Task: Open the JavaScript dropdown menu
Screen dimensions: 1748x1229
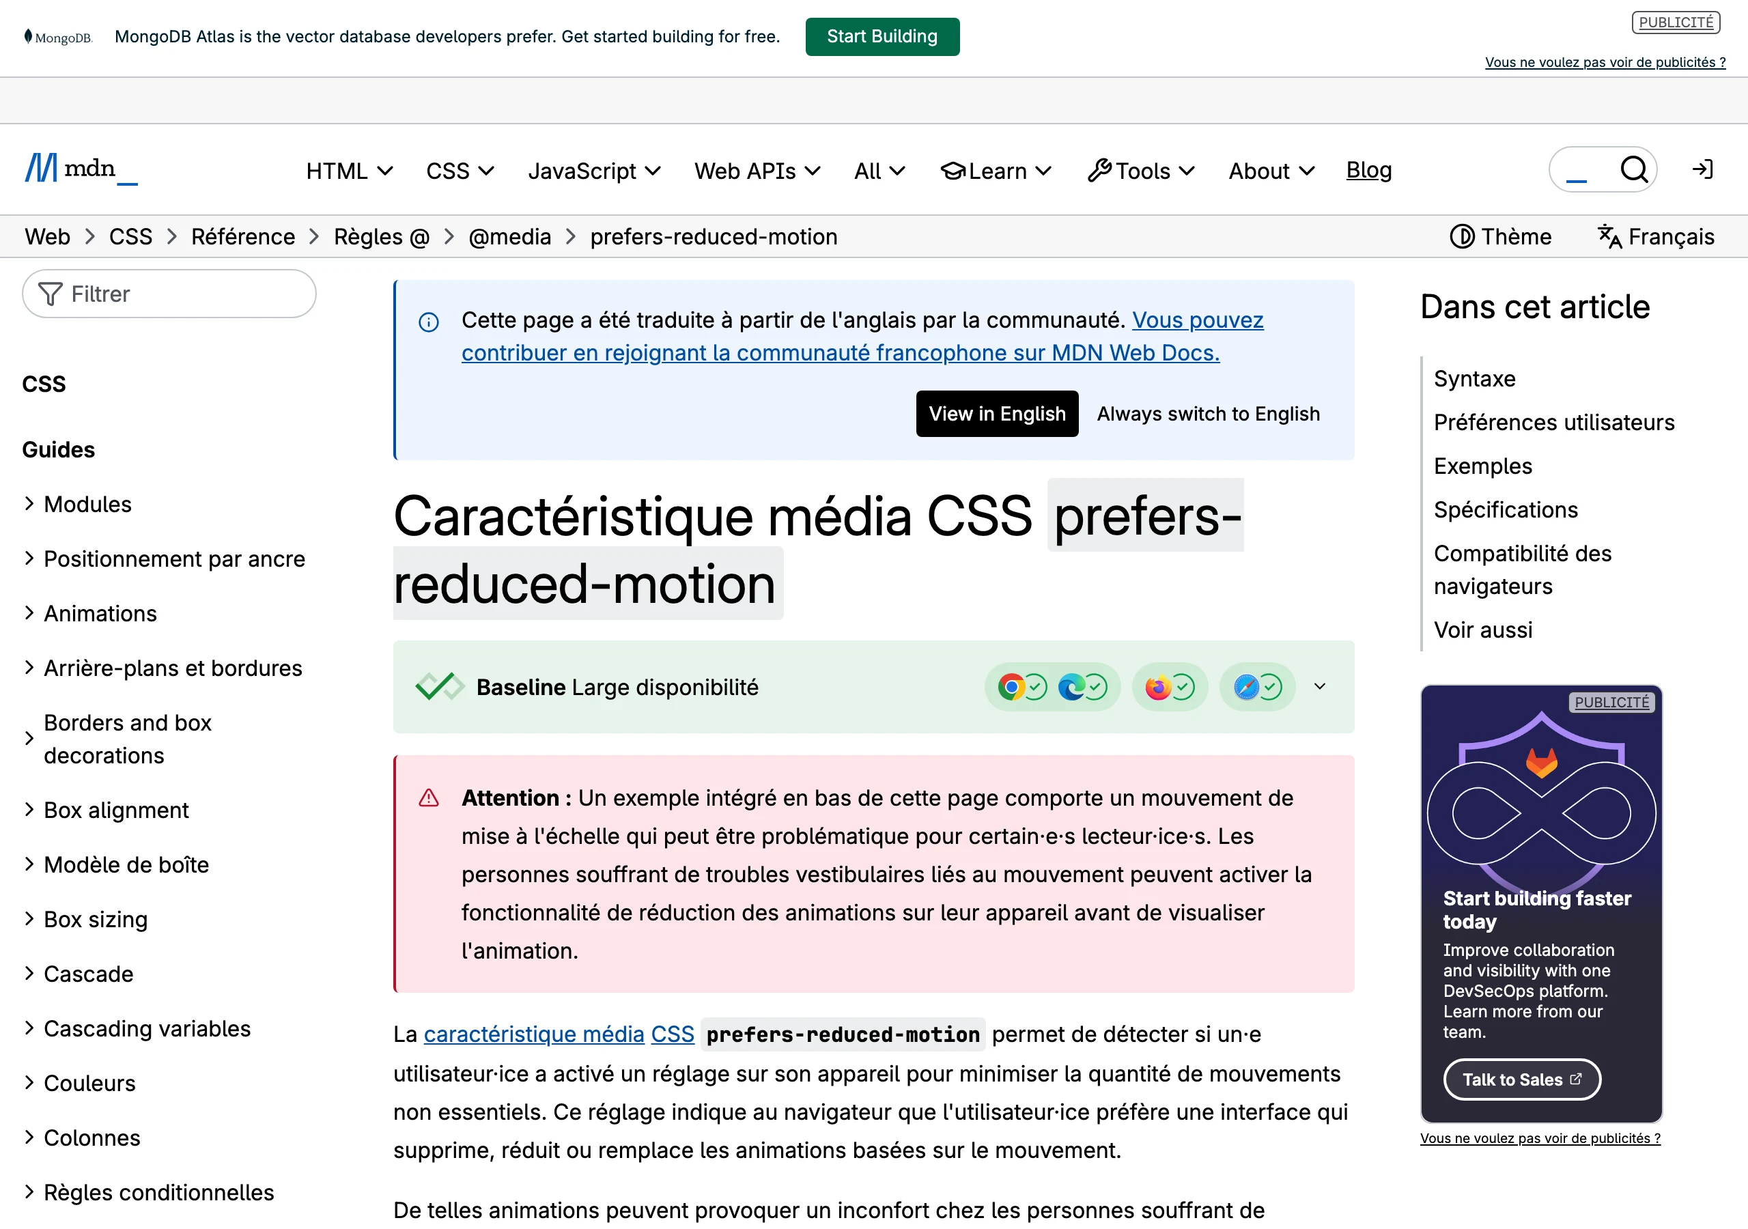Action: pyautogui.click(x=594, y=171)
